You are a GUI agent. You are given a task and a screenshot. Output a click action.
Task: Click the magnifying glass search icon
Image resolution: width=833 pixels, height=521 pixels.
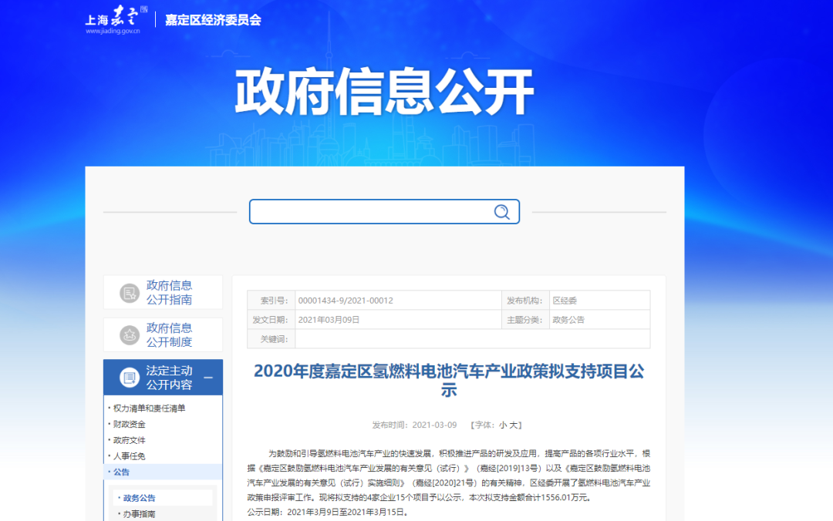point(501,212)
